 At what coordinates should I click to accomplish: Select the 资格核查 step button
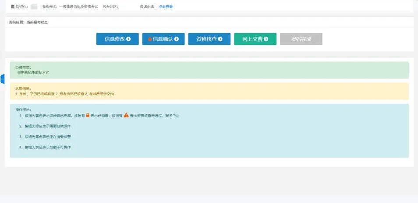(x=209, y=39)
